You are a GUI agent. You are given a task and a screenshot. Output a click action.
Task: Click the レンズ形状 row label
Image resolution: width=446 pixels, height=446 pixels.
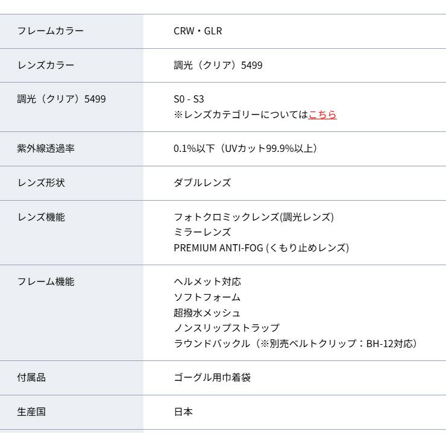(41, 183)
